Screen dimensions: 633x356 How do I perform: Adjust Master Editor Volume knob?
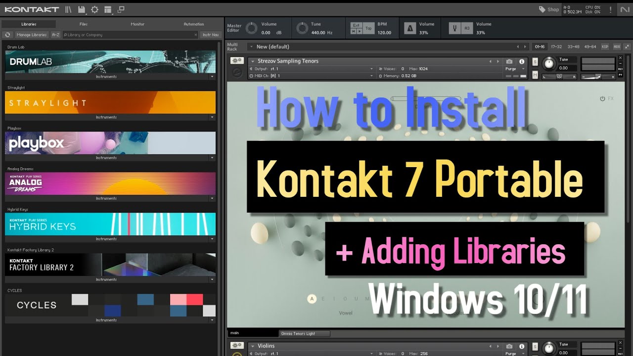[x=252, y=28]
